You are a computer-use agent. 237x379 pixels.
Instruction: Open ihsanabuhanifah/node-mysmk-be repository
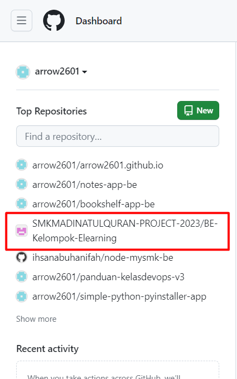coord(103,258)
